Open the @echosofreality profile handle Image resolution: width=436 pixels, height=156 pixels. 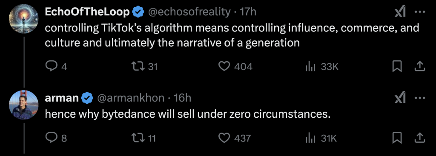pos(190,12)
